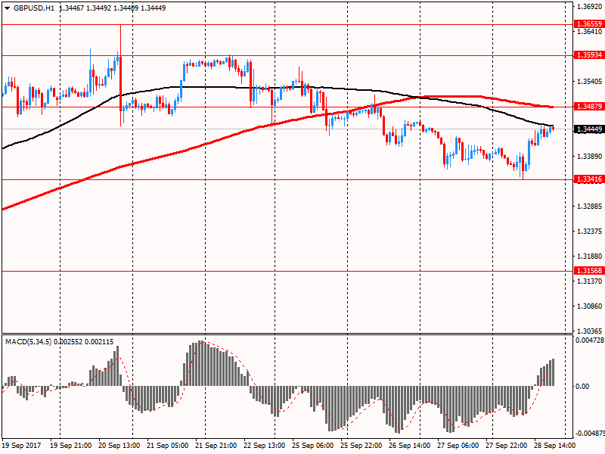Select the MACD value 0.002552
Viewport: 605px width, 454px height.
[x=68, y=342]
